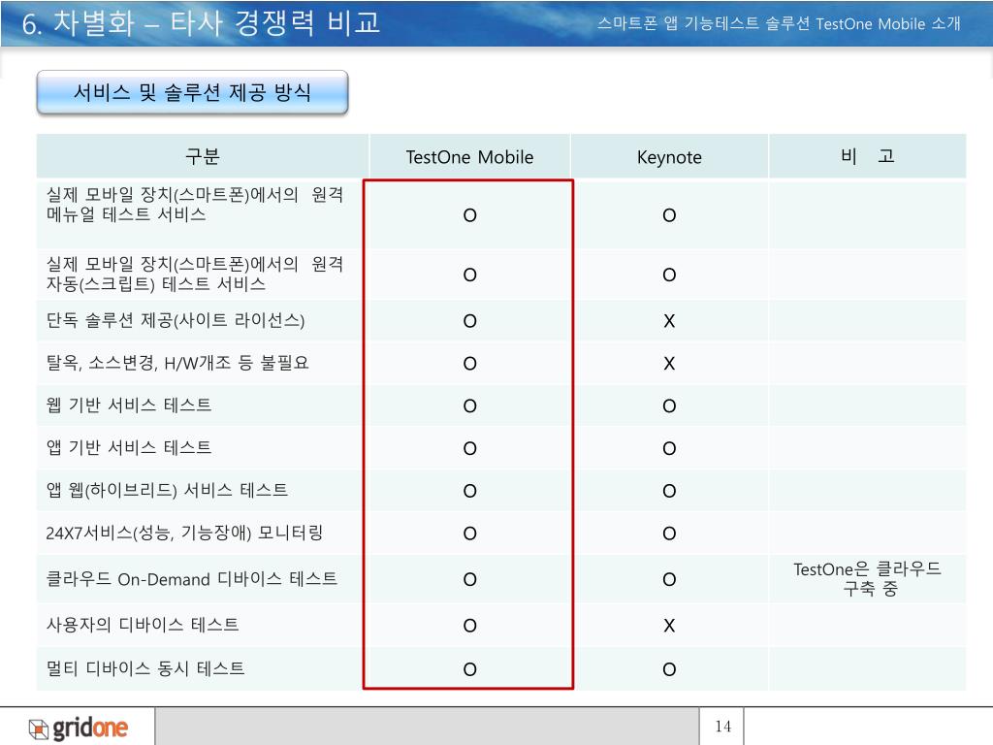Select row '24X7서비스(성능, 기능장애) 모니터링'
This screenshot has height=745, width=993.
tap(501, 533)
